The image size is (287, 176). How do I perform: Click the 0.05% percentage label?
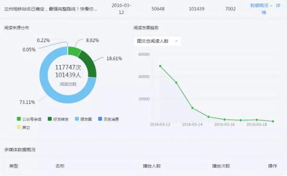click(x=29, y=50)
